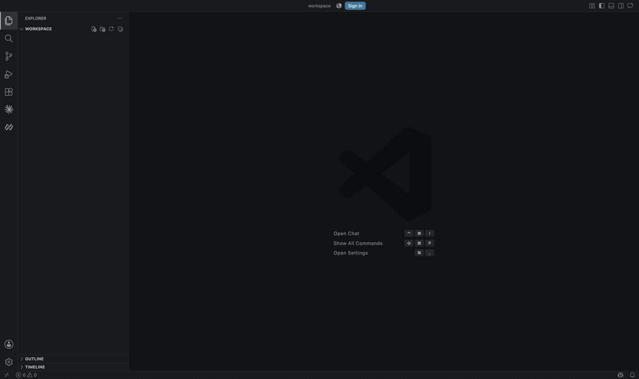Open the Accounts menu icon
Viewport: 639px width, 379px height.
click(x=9, y=344)
